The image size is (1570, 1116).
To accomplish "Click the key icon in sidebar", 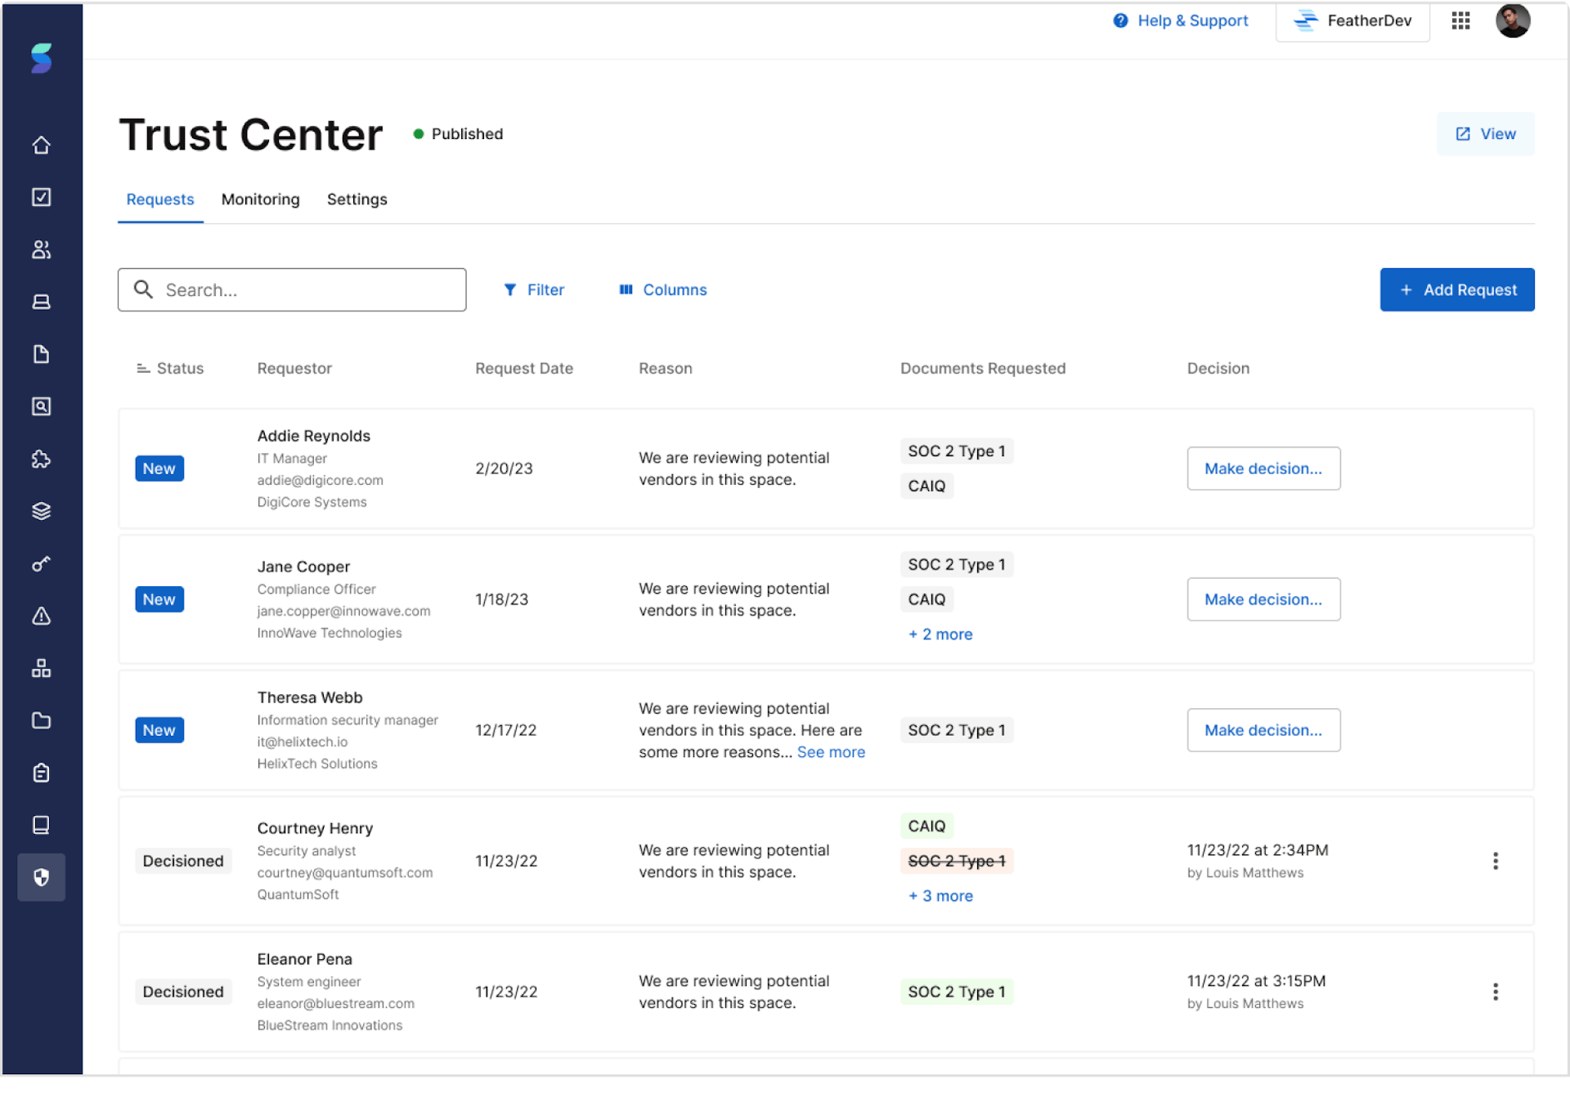I will click(x=41, y=564).
